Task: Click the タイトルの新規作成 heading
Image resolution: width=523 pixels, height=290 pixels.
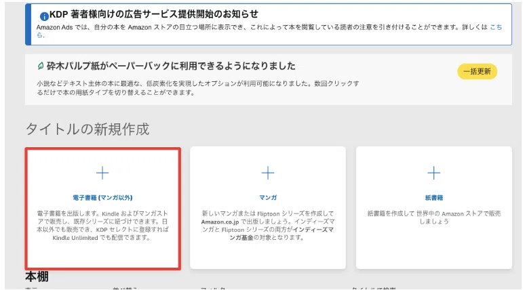Action: [88, 129]
